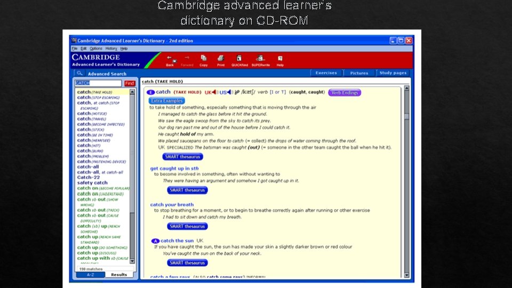512x288 pixels.
Task: Select the Catch-22 entry
Action: (x=88, y=177)
